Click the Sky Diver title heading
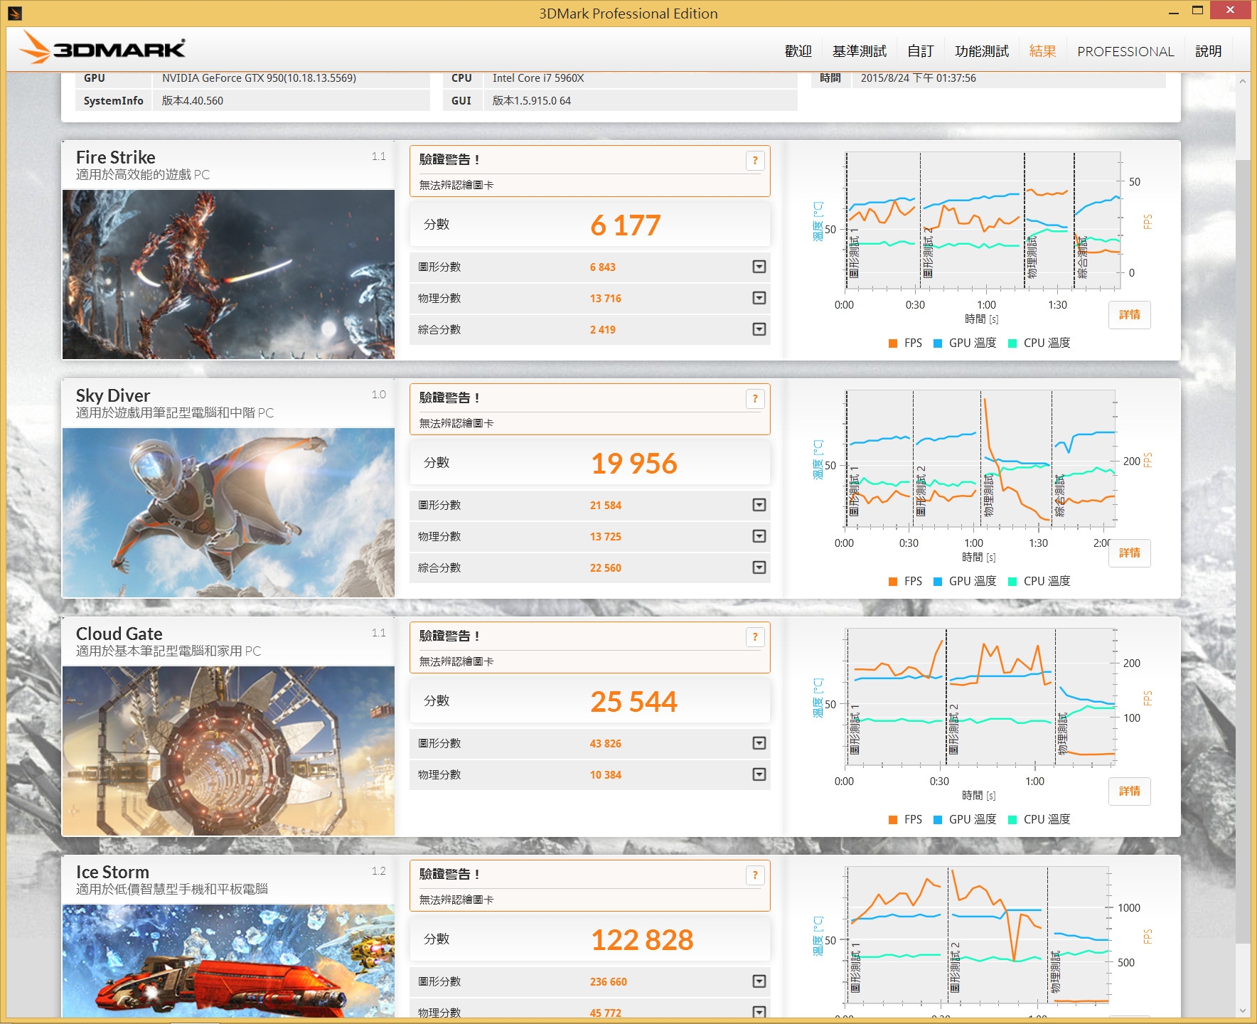 point(113,395)
